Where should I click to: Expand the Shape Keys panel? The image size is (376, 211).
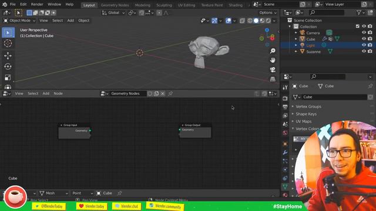(x=306, y=114)
